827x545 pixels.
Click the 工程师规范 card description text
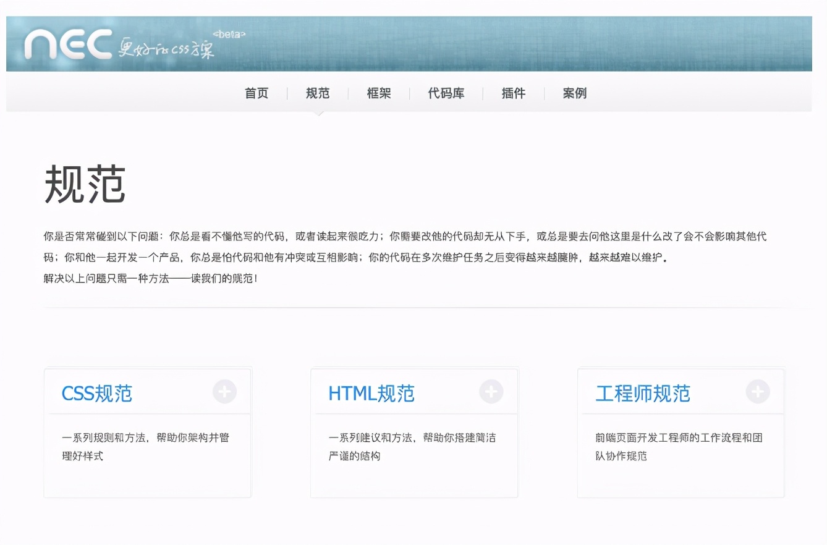(679, 447)
